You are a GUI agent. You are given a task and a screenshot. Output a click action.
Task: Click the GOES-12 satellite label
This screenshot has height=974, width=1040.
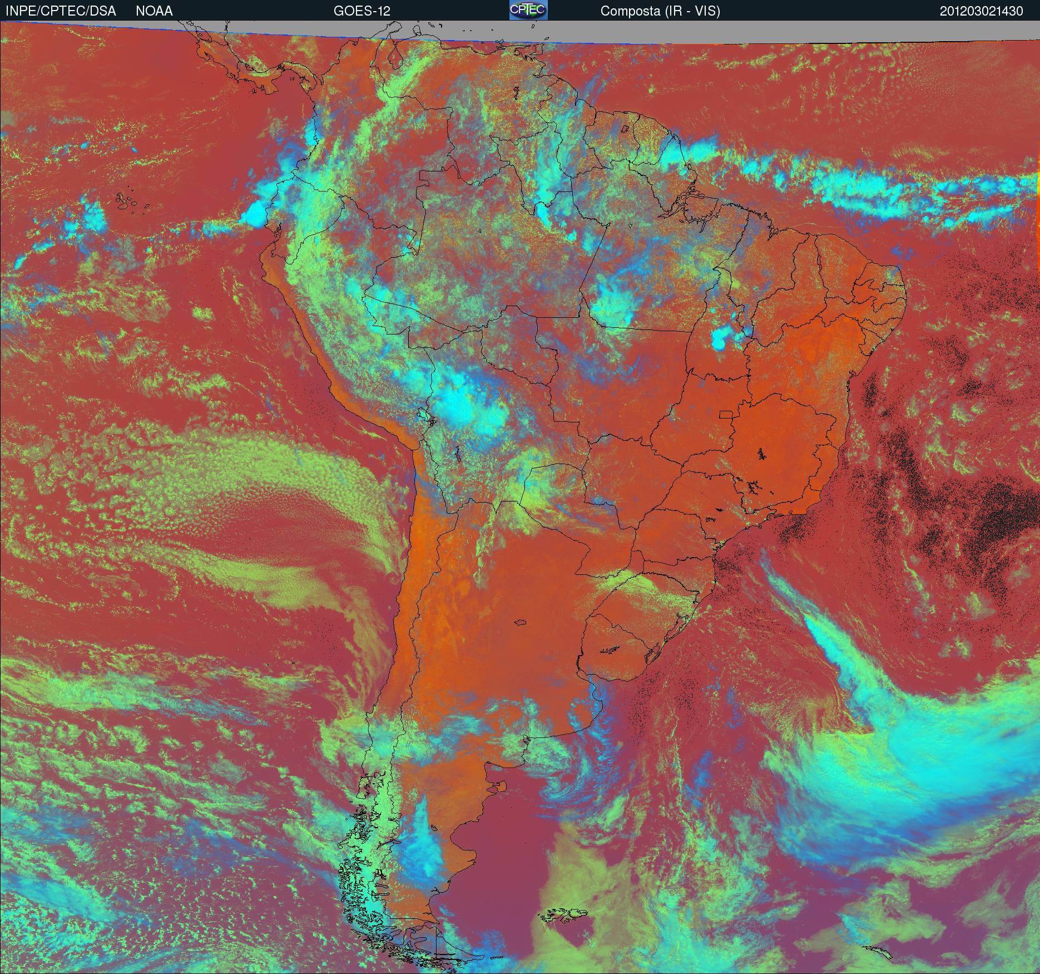point(361,11)
